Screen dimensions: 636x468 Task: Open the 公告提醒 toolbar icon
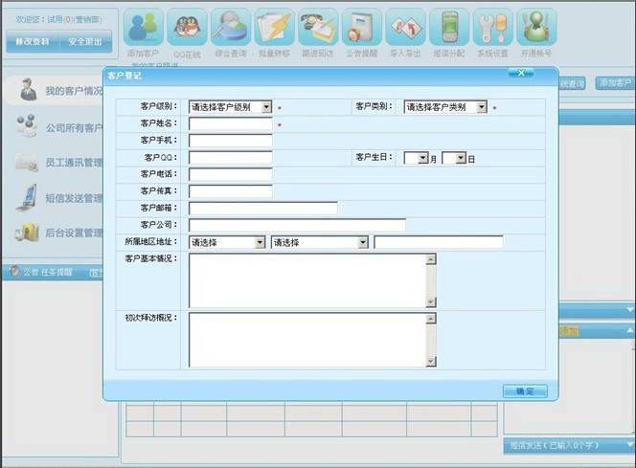[362, 27]
